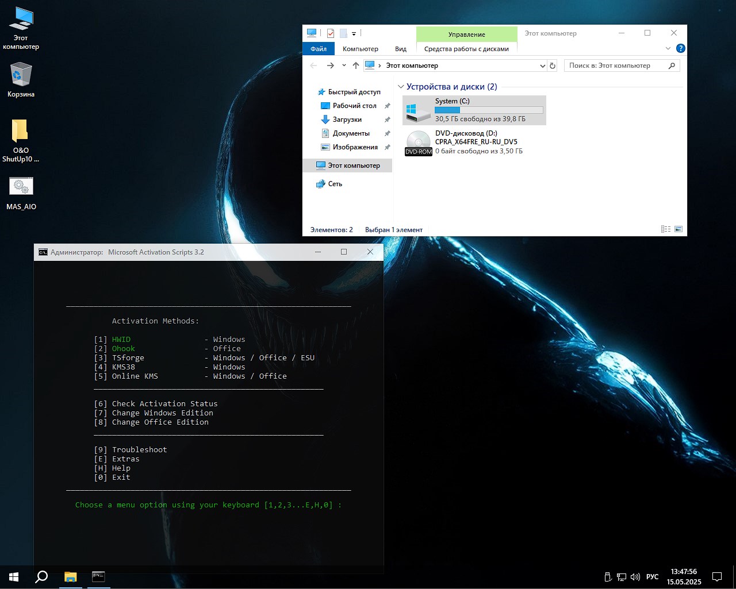Screen dimensions: 736x589
Task: Open the Вид ribbon tab
Action: point(401,49)
